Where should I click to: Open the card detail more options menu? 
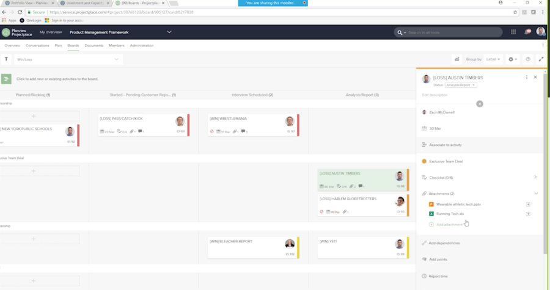point(527,77)
